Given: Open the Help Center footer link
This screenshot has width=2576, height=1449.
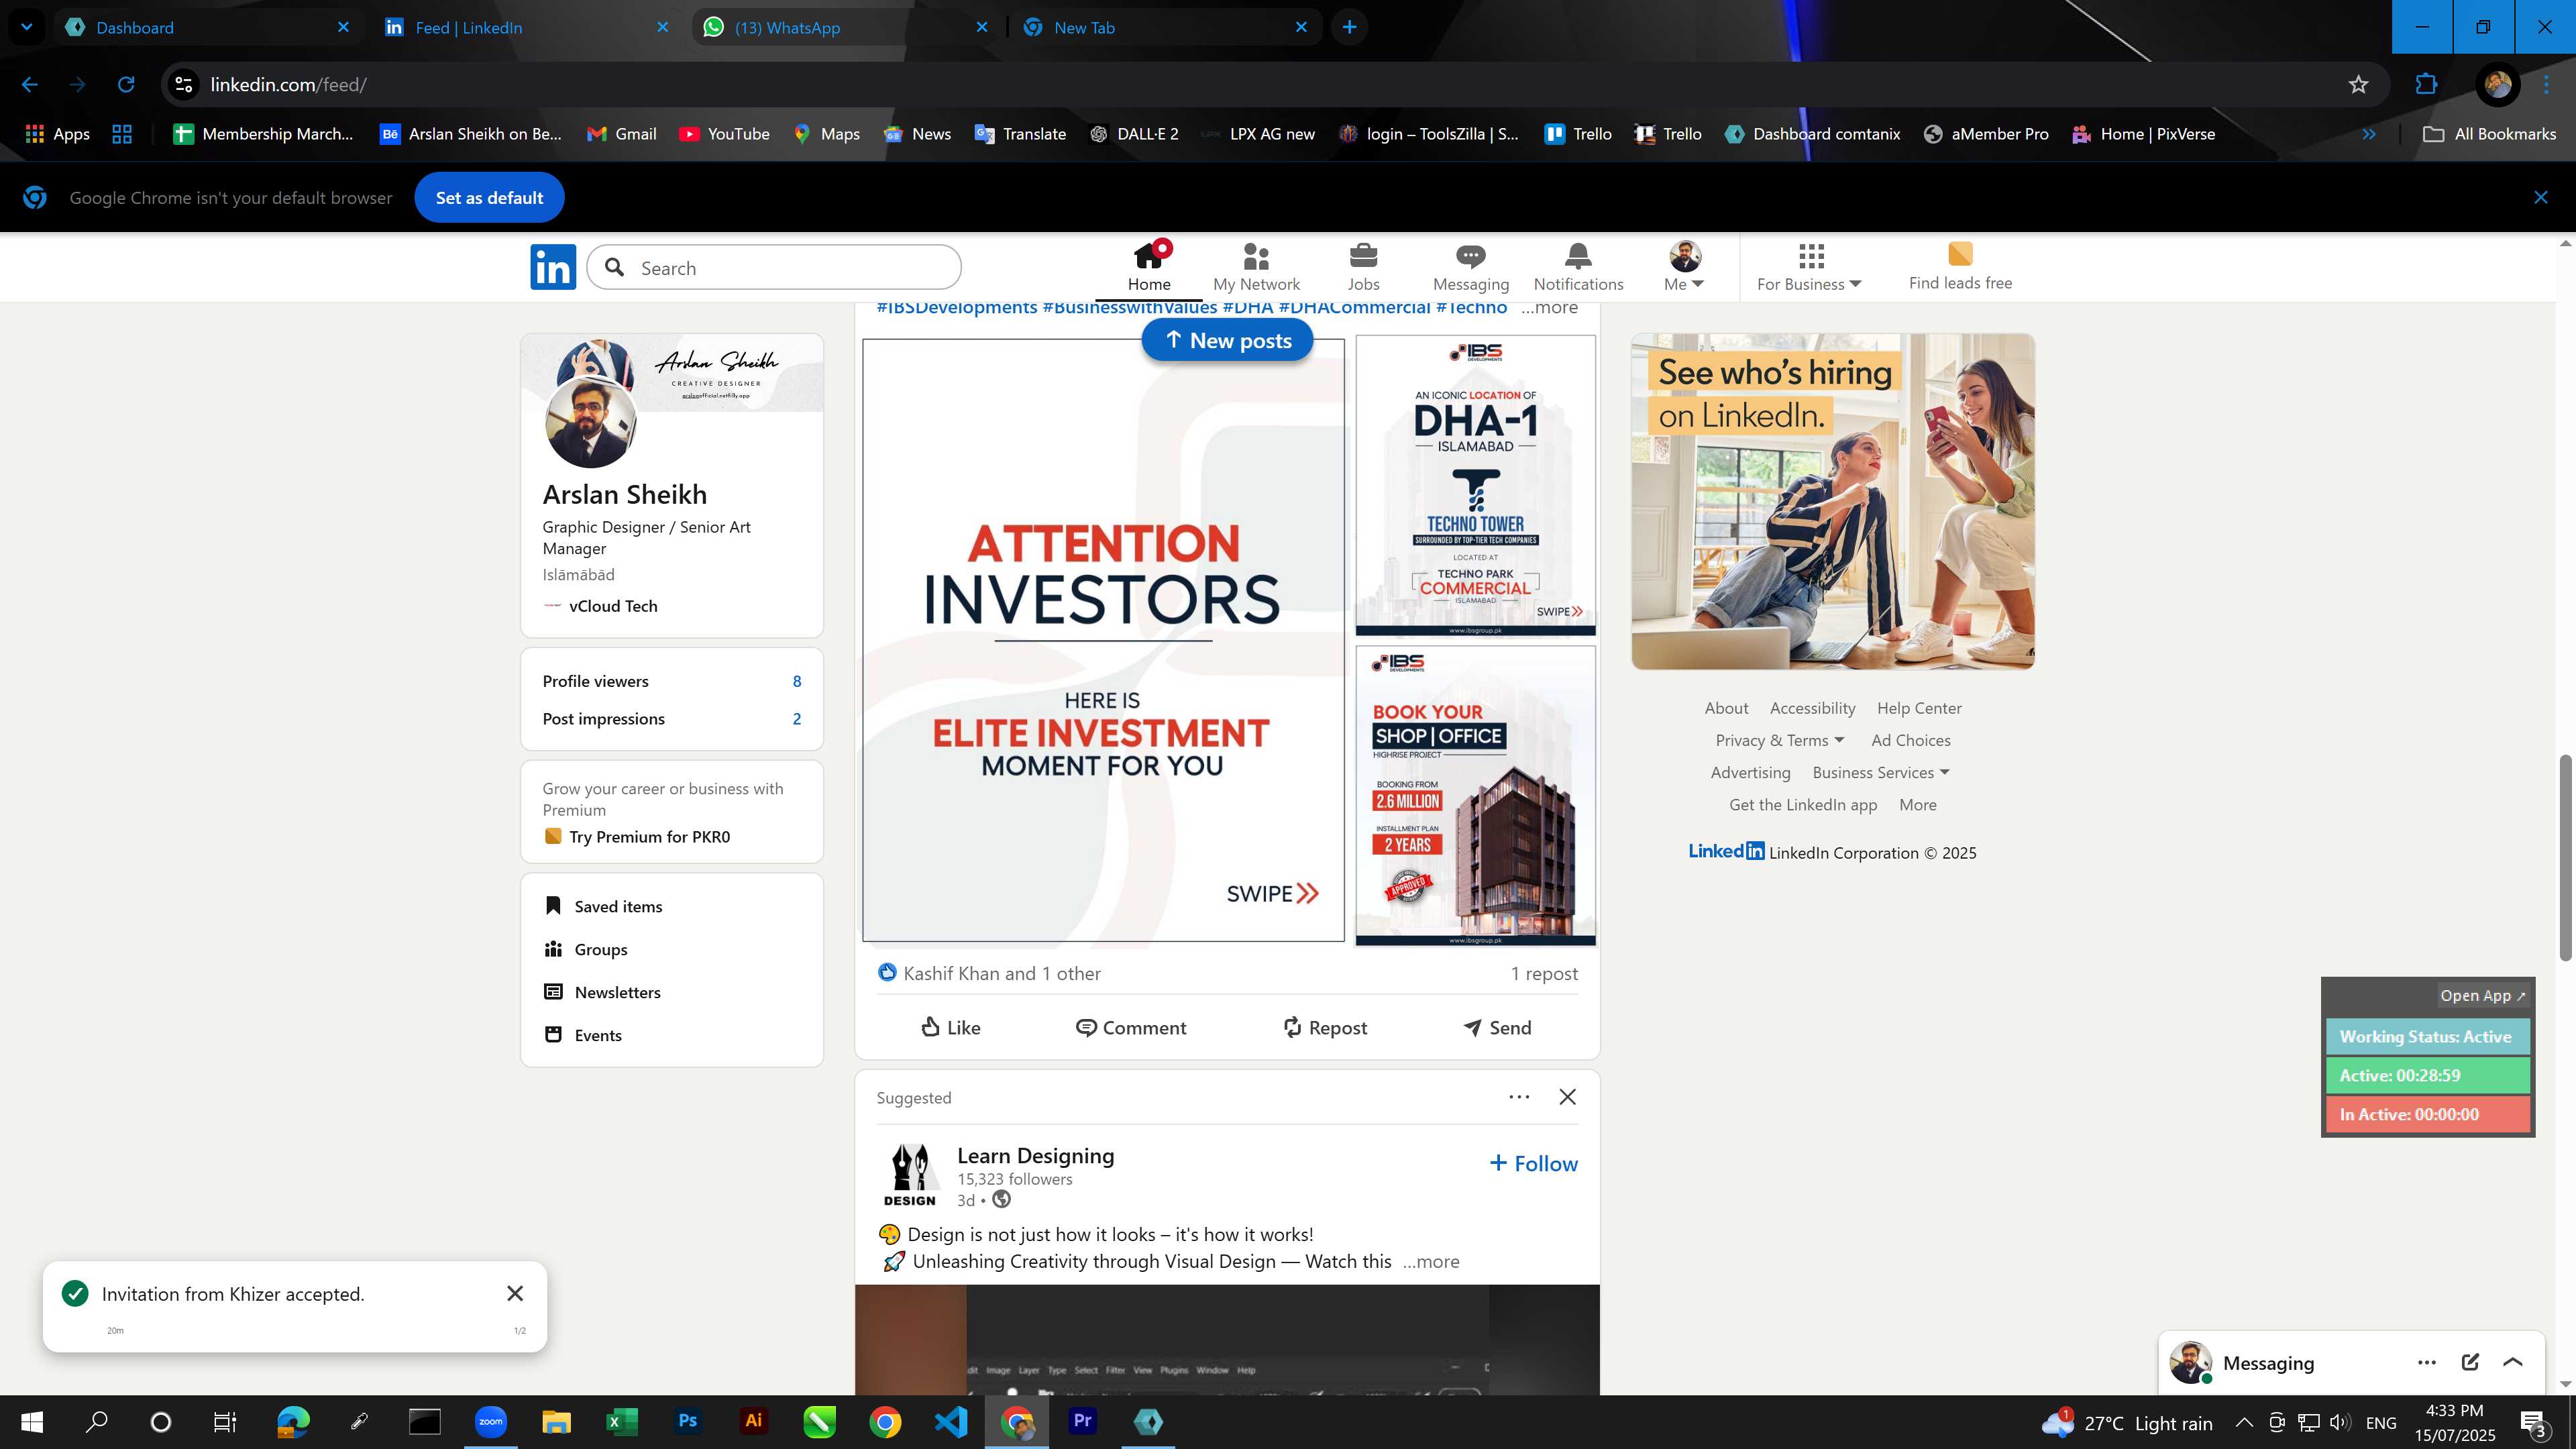Looking at the screenshot, I should 1919,708.
